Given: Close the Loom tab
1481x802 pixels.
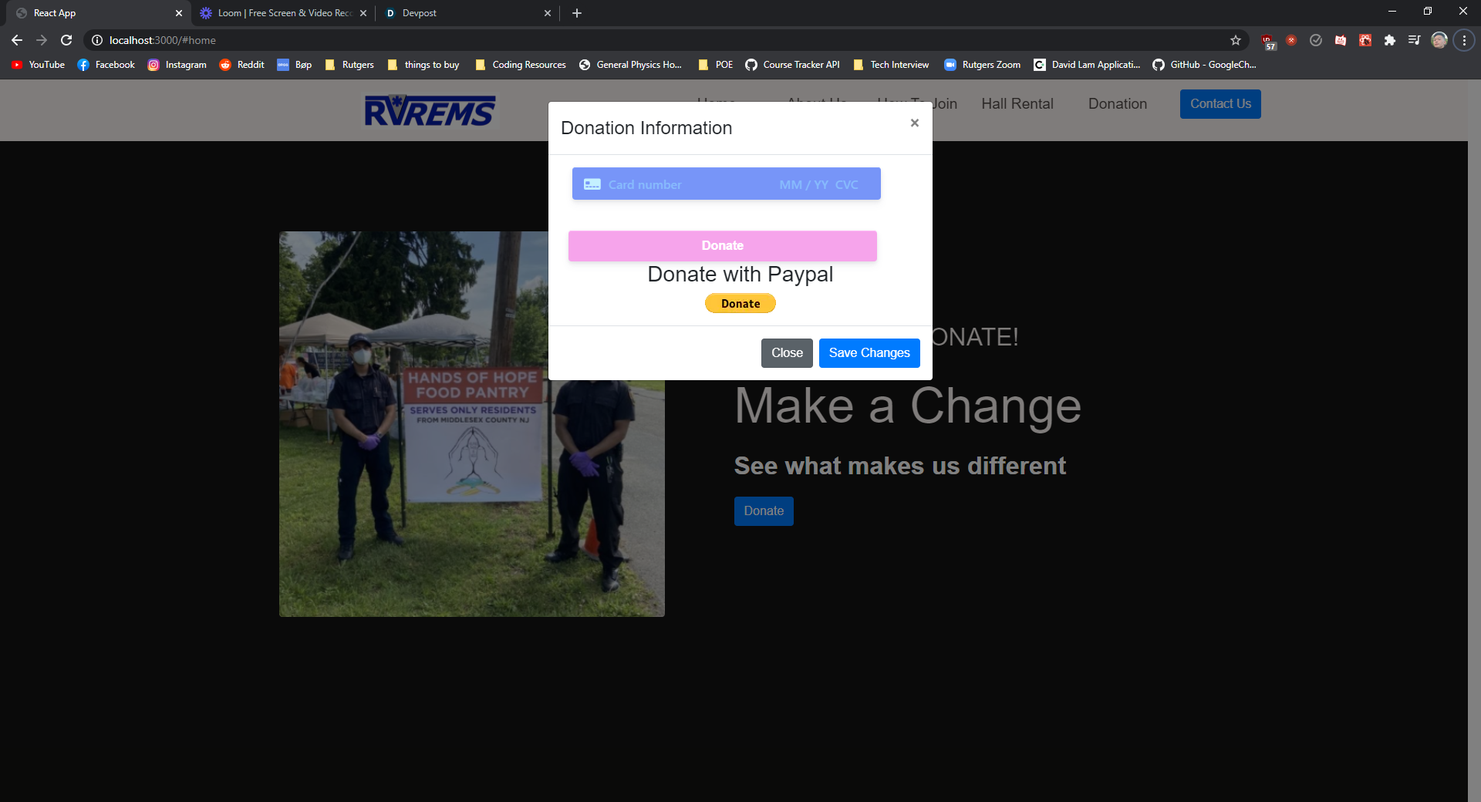Looking at the screenshot, I should [363, 13].
